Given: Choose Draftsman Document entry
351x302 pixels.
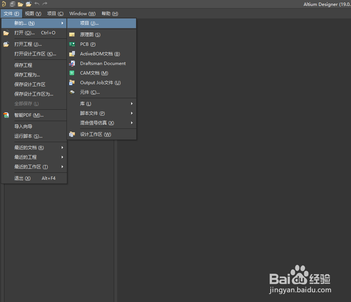Looking at the screenshot, I should [x=102, y=64].
